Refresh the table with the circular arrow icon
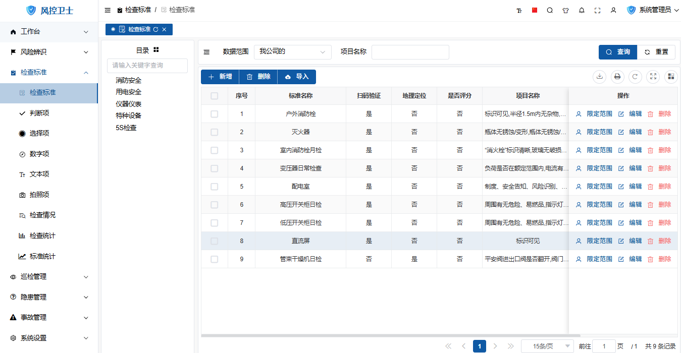This screenshot has height=353, width=681. click(635, 77)
